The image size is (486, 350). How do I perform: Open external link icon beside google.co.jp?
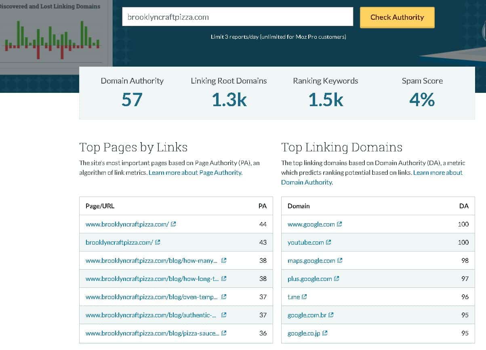point(325,333)
